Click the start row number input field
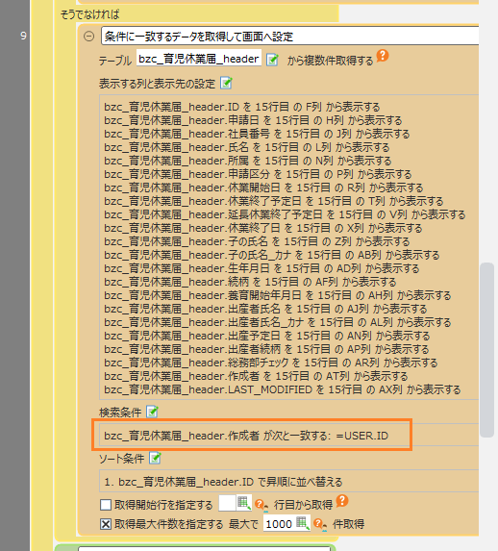Viewport: 498px width, 551px height. coord(227,504)
